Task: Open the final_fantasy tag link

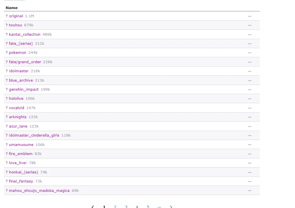Action: [x=21, y=181]
